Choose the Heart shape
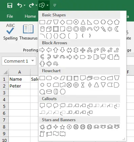Viewport: 134px width, 142px height. (x=96, y=29)
